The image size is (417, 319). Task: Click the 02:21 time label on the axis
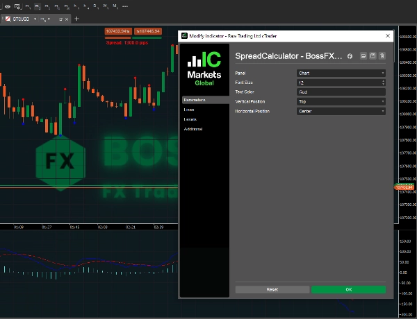pyautogui.click(x=131, y=227)
